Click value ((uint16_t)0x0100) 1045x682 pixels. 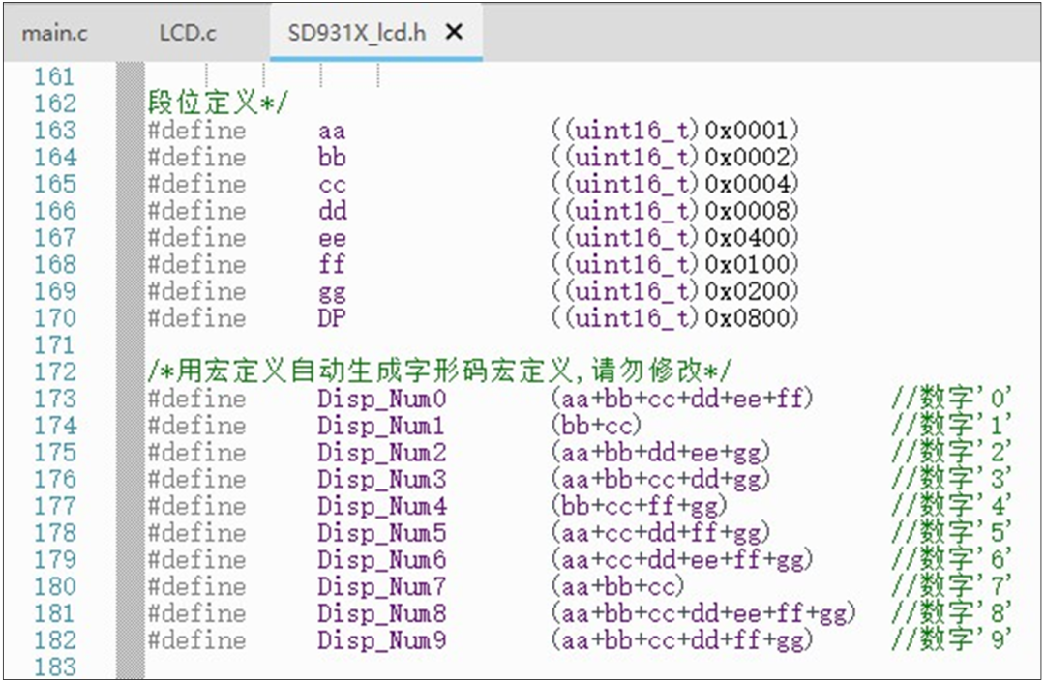[674, 264]
